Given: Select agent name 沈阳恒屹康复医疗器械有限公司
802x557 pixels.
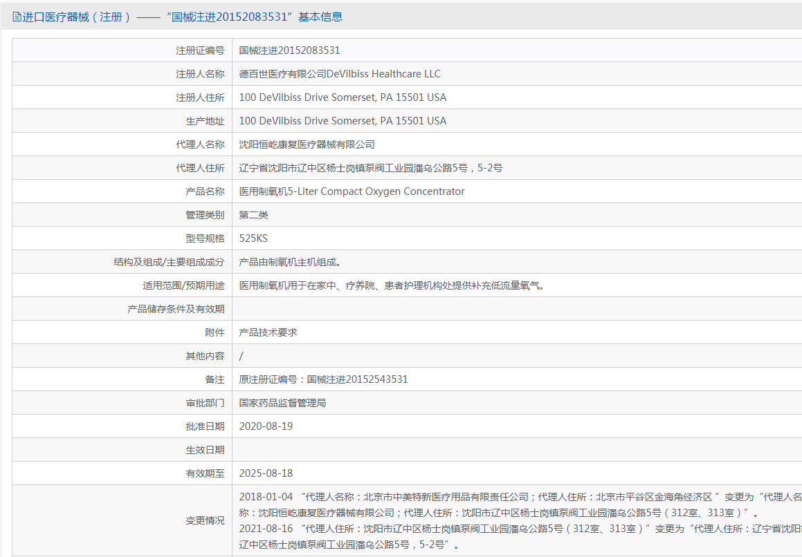Looking at the screenshot, I should click(307, 144).
